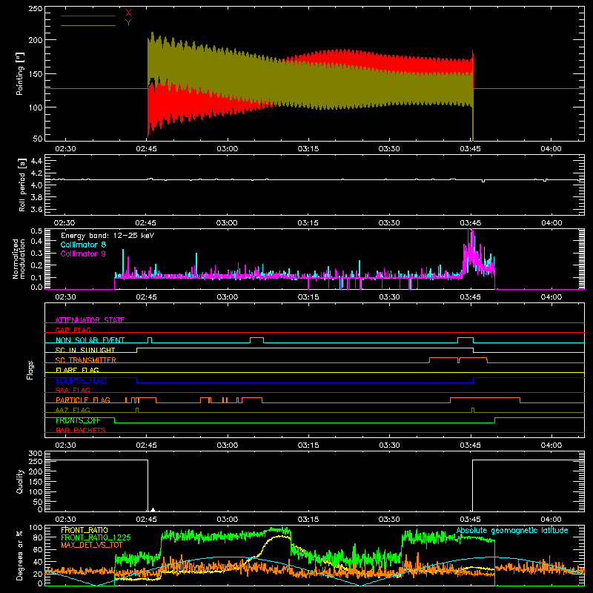
Task: Click the Roll period axis title
Action: pyautogui.click(x=22, y=185)
